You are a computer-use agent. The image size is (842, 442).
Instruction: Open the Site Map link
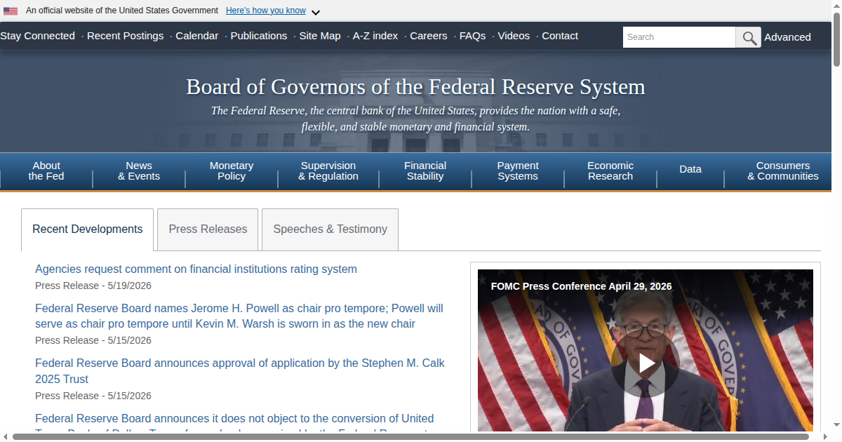click(x=320, y=36)
